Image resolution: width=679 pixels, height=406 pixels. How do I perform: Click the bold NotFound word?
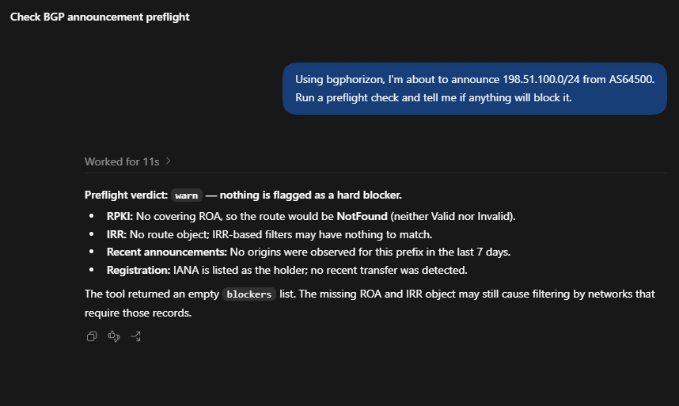362,216
